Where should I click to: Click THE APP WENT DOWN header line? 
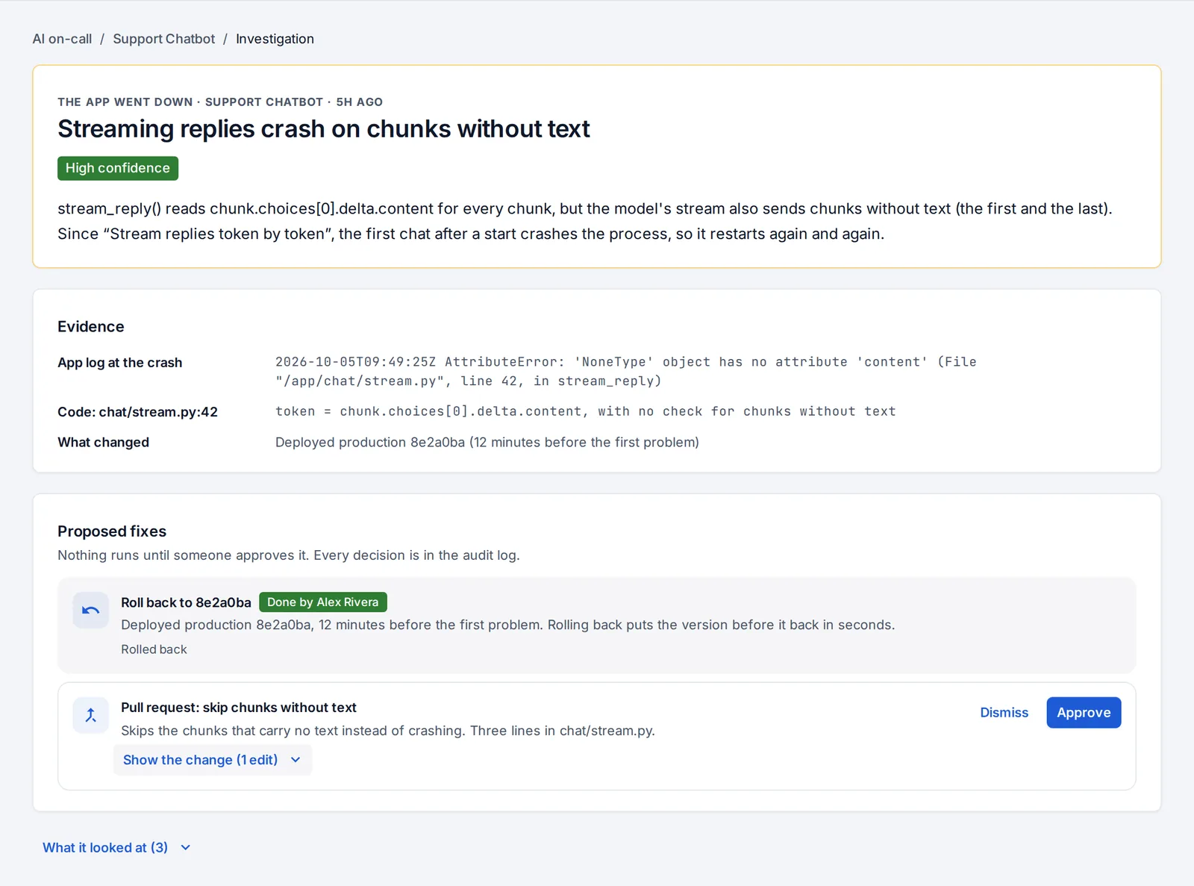(220, 102)
